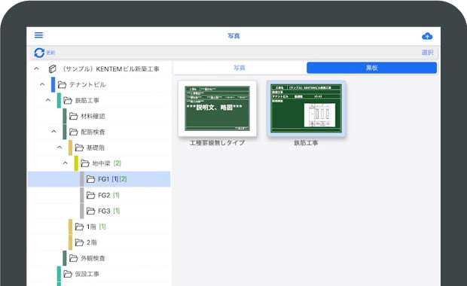Collapse the テナントビル folder
The width and height of the screenshot is (467, 286).
coord(42,84)
